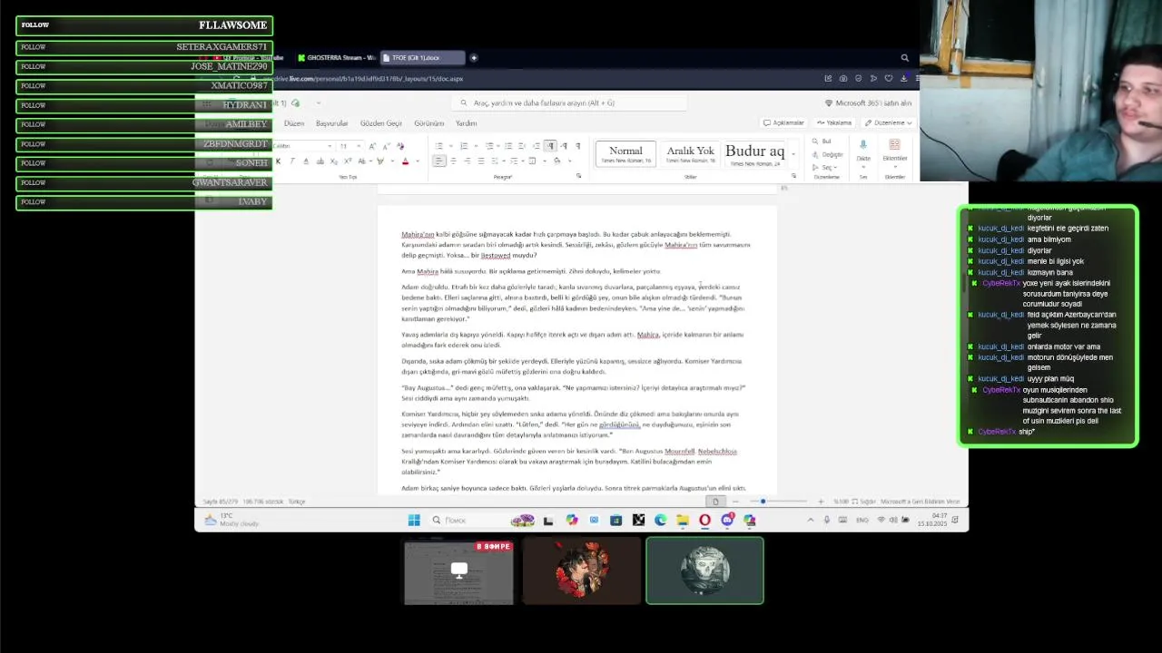Image resolution: width=1162 pixels, height=653 pixels.
Task: Open the Yardım ribbon tab
Action: click(466, 123)
